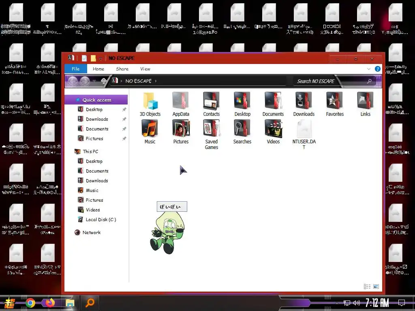The image size is (415, 311).
Task: Click the Start button on taskbar
Action: pyautogui.click(x=10, y=303)
